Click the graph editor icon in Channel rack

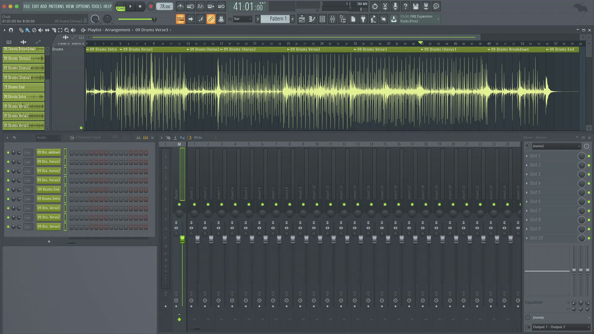tap(138, 138)
